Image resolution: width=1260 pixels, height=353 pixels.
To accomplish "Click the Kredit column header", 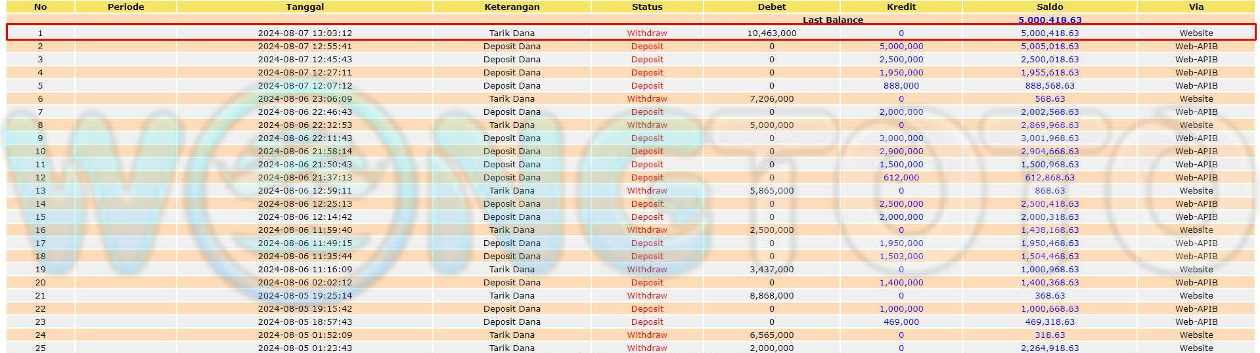I will pos(901,7).
